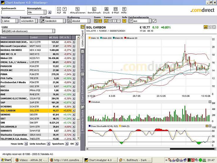Reset zoom with the 1:1 button
Viewport: 217px width, 163px height.
[100, 21]
